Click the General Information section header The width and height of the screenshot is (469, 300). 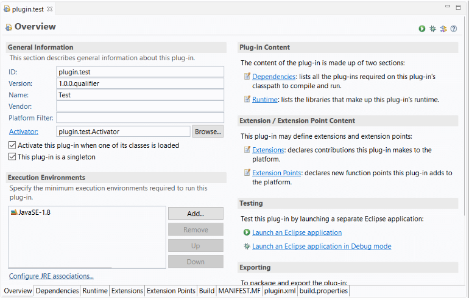[x=116, y=47]
